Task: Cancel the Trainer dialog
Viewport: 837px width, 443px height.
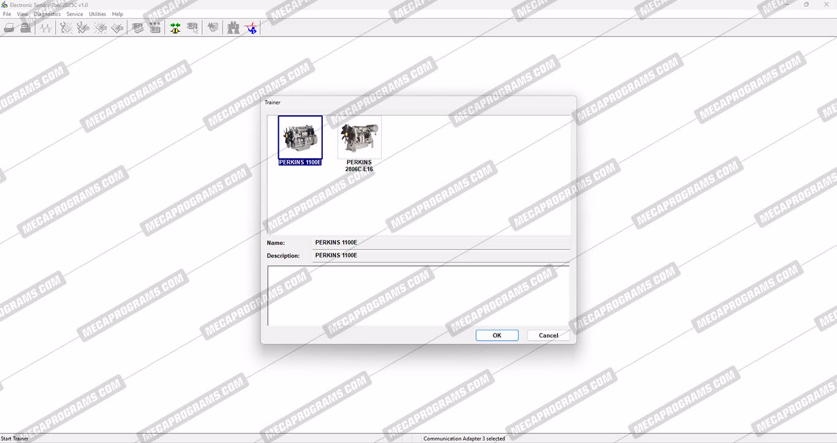Action: point(548,335)
